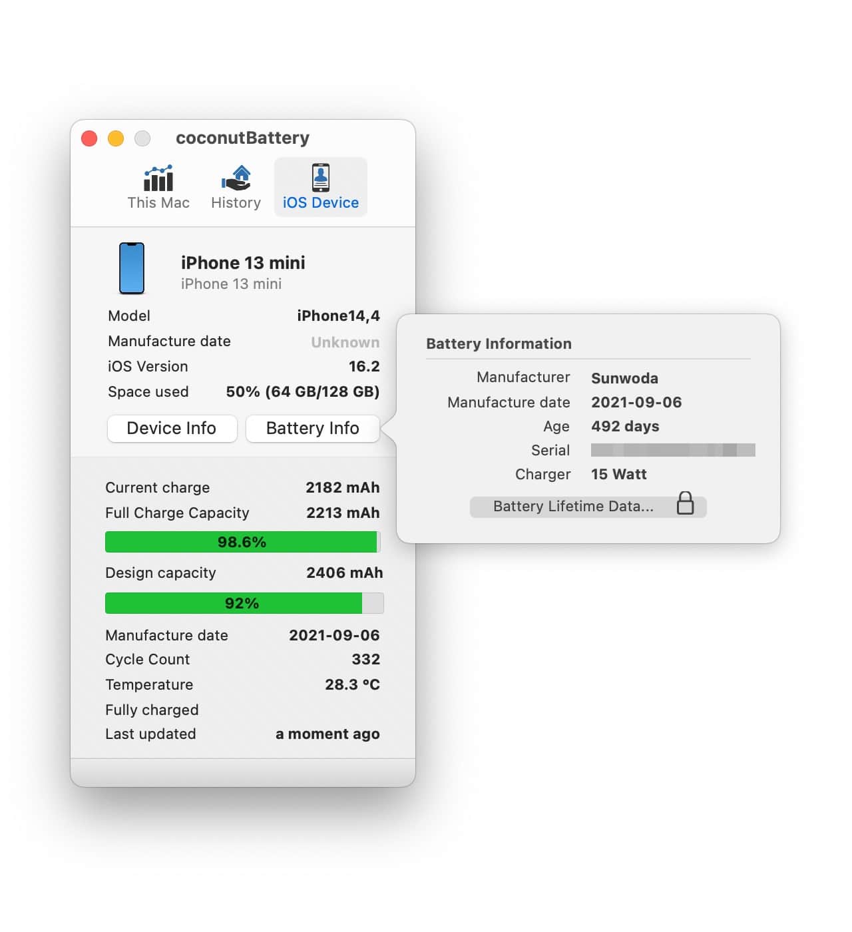
Task: Click the temperature value 28.3 °C
Action: (x=352, y=685)
